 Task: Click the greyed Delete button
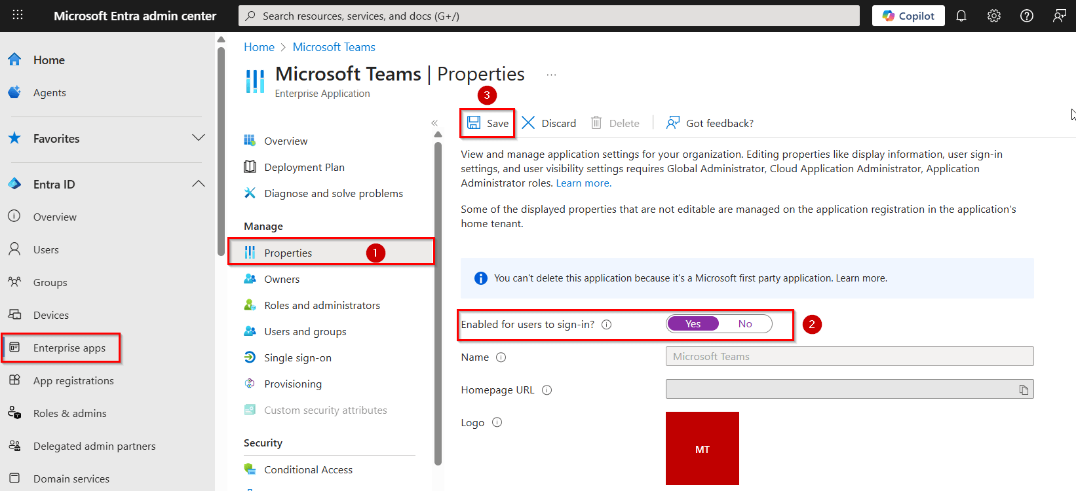tap(615, 123)
